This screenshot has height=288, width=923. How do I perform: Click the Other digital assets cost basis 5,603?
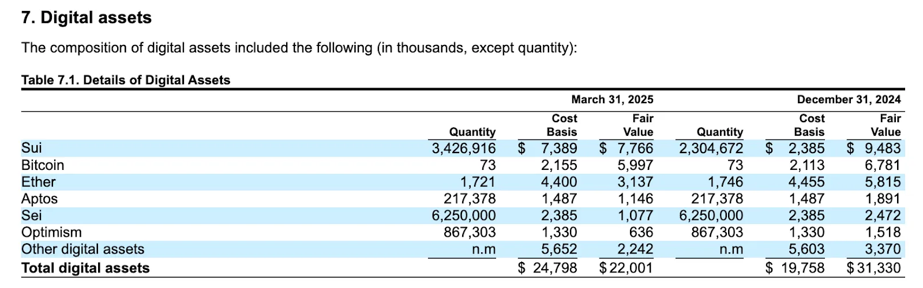click(x=806, y=249)
